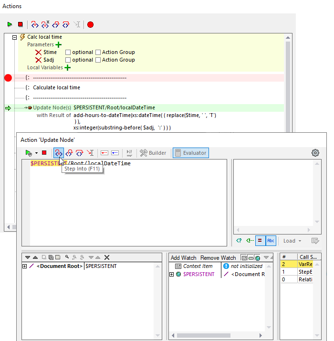Viewport: 334px width, 341px height.
Task: Collapse the Calc local time tree node
Action: pos(14,37)
